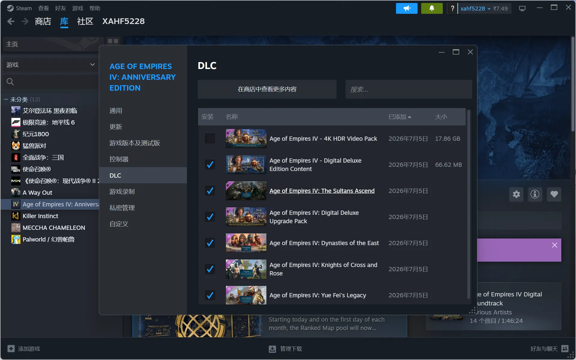Screen dimensions: 576x360
Task: Click the DLC search input field
Action: tap(409, 89)
